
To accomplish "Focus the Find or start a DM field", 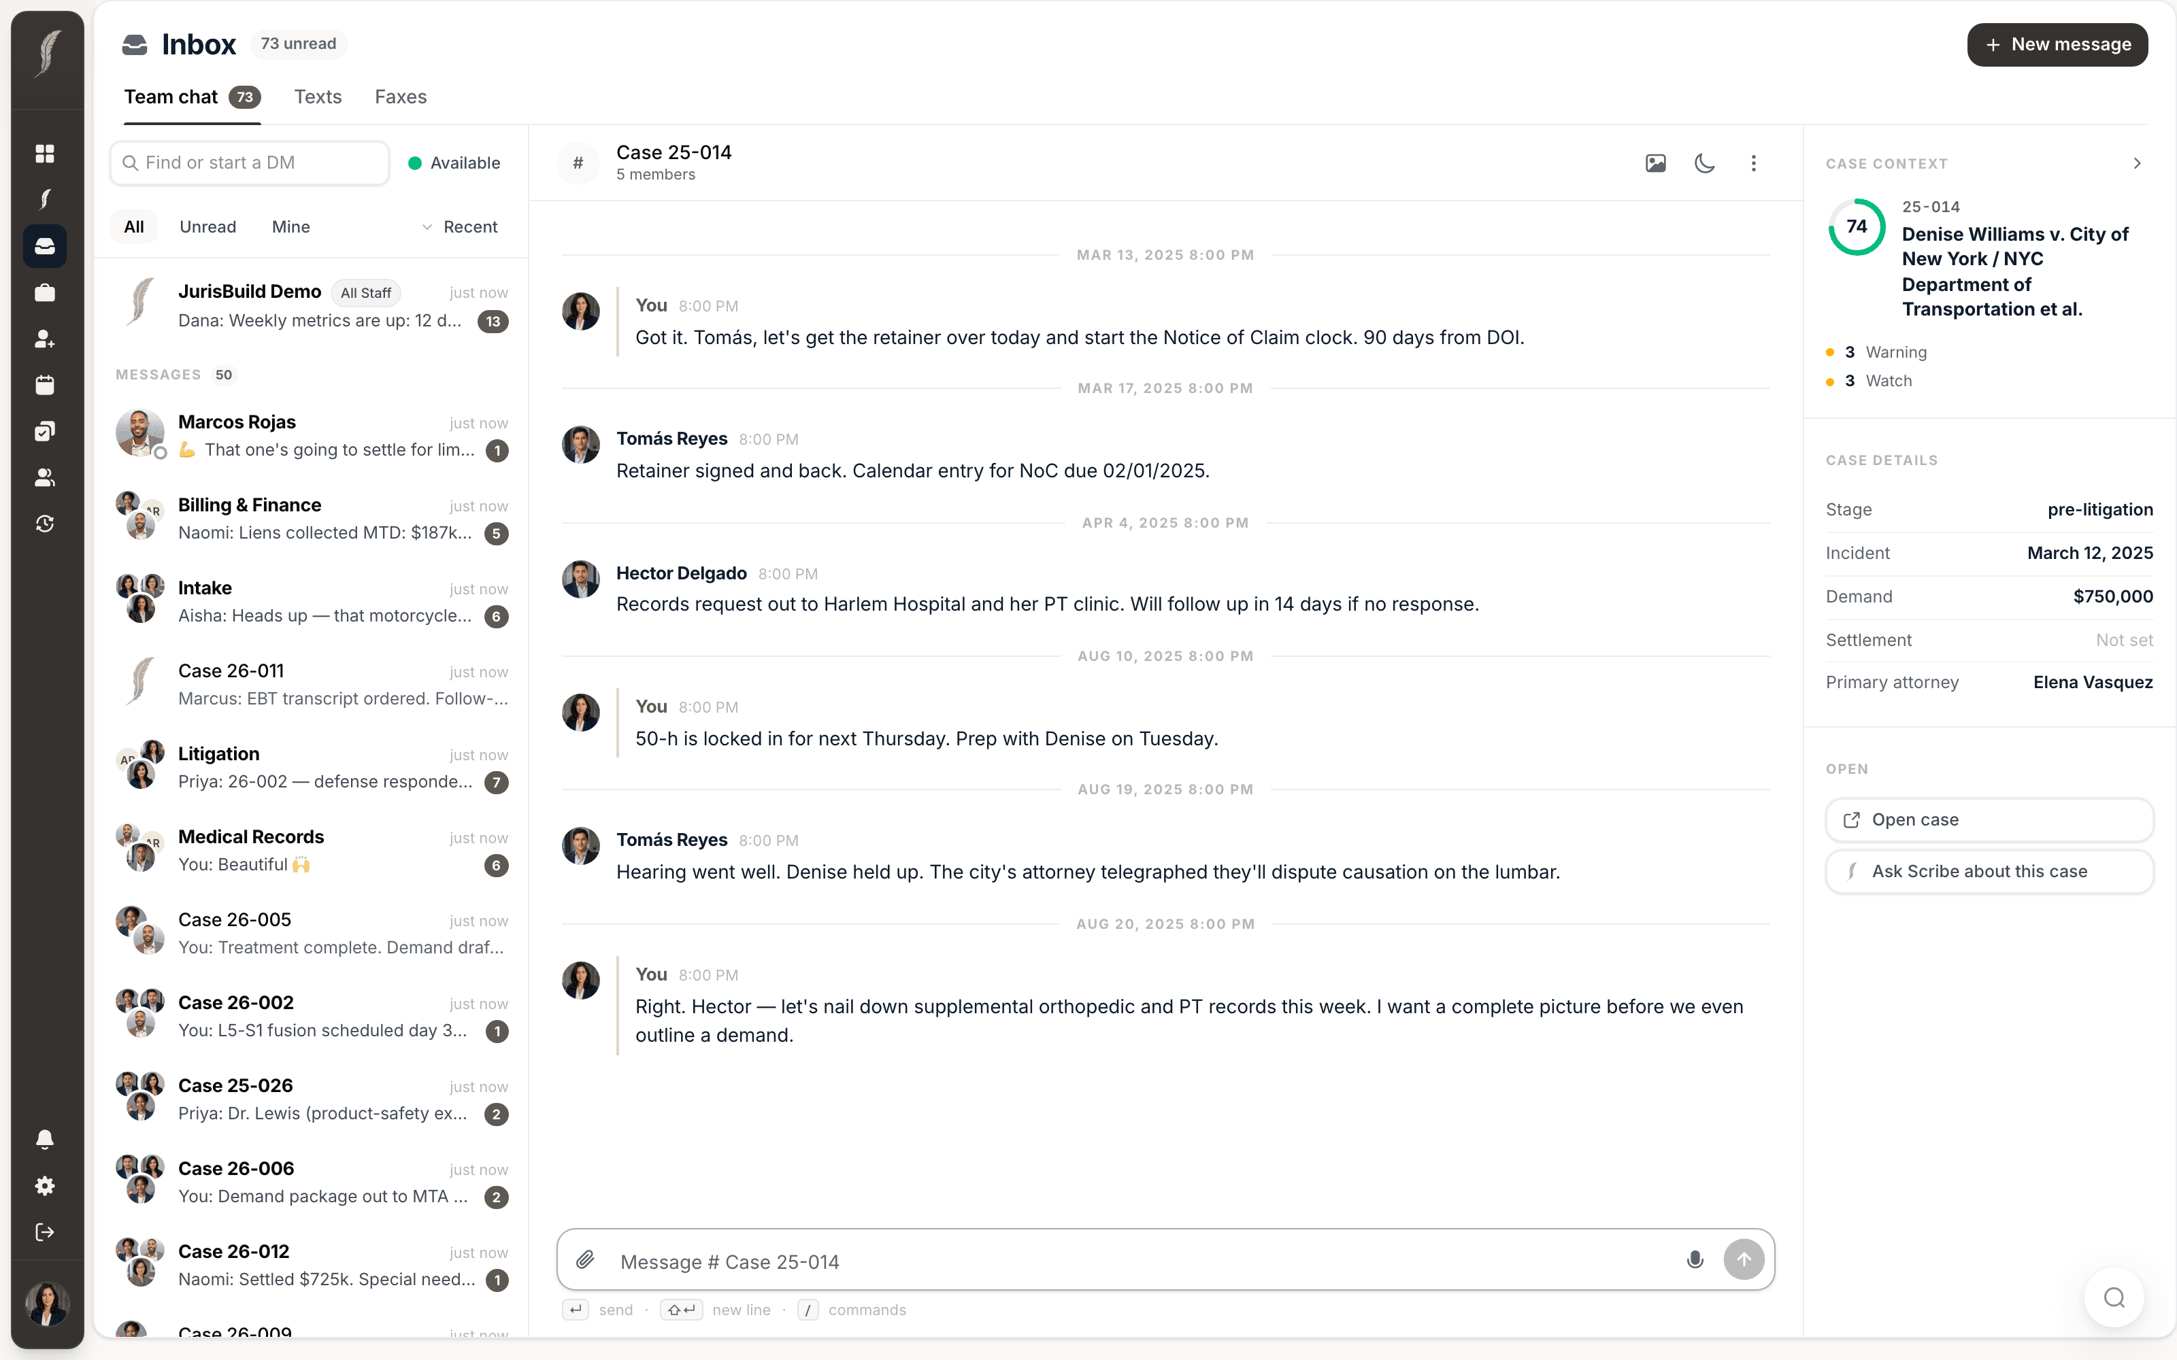I will pyautogui.click(x=250, y=163).
